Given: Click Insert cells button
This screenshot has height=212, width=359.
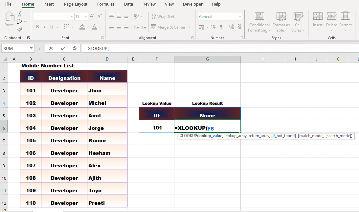Looking at the screenshot, I should [x=318, y=22].
